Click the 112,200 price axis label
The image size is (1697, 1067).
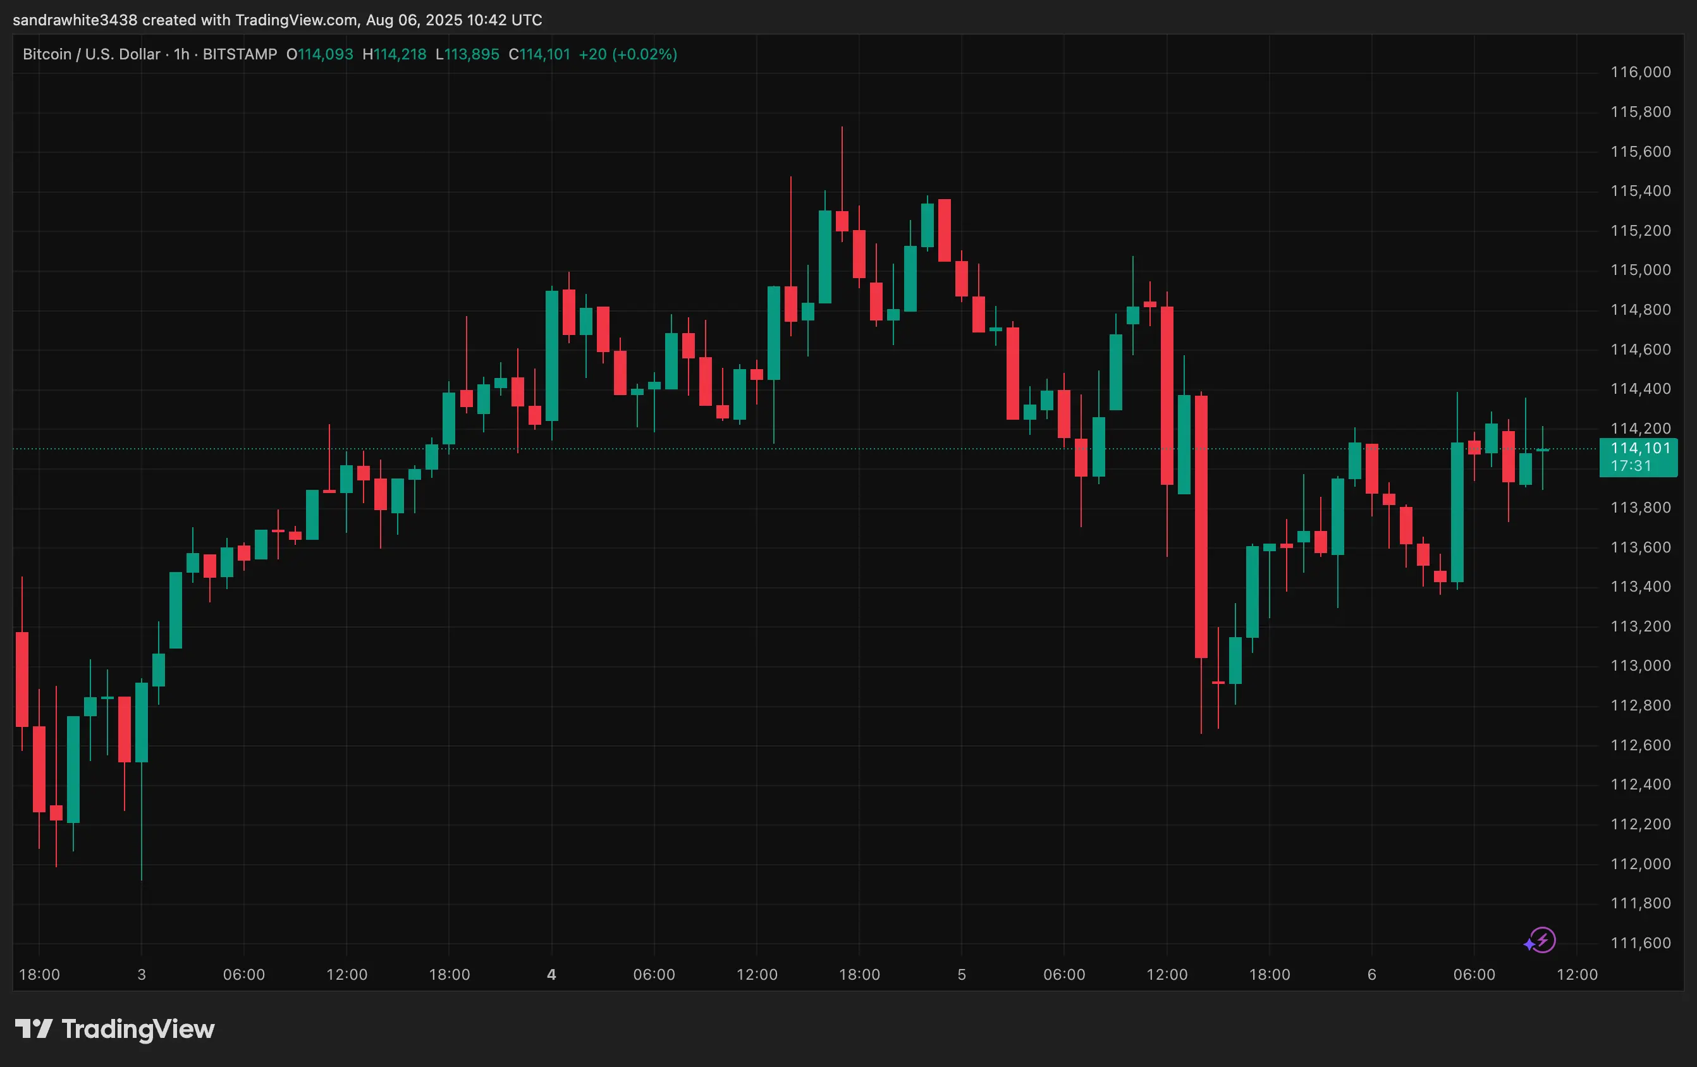click(x=1641, y=824)
